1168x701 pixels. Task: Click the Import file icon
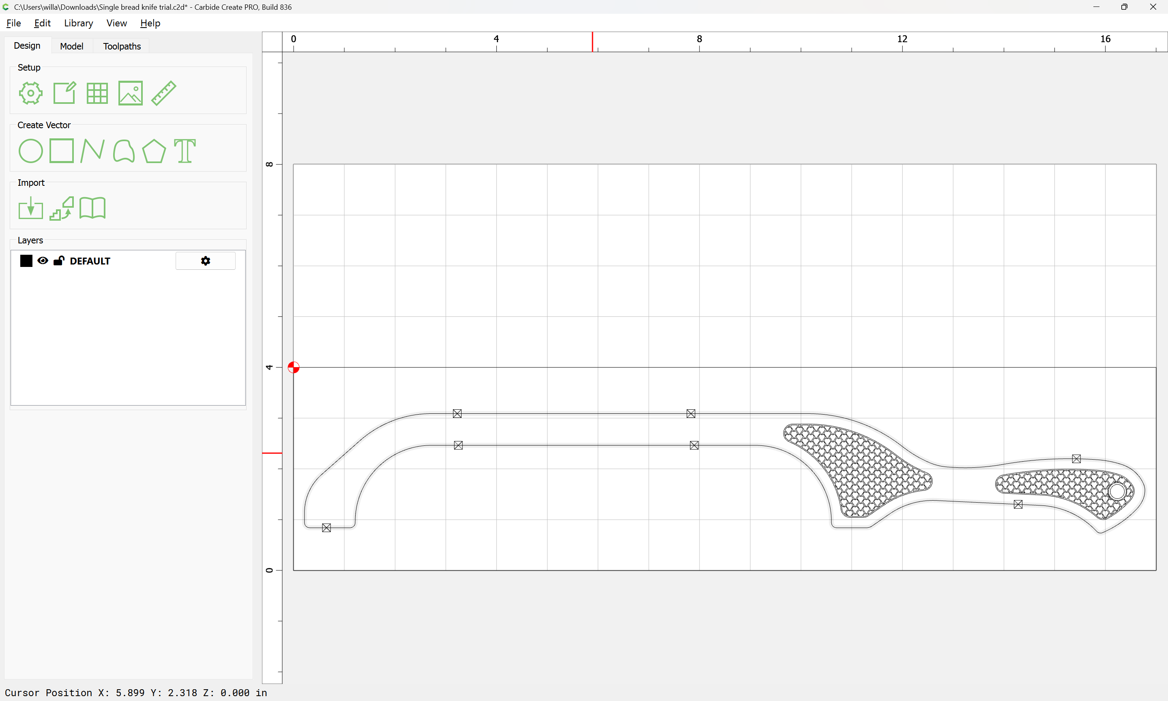[x=31, y=209]
